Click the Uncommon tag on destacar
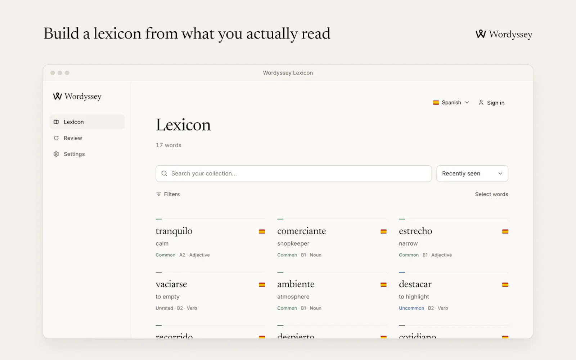 pyautogui.click(x=411, y=308)
